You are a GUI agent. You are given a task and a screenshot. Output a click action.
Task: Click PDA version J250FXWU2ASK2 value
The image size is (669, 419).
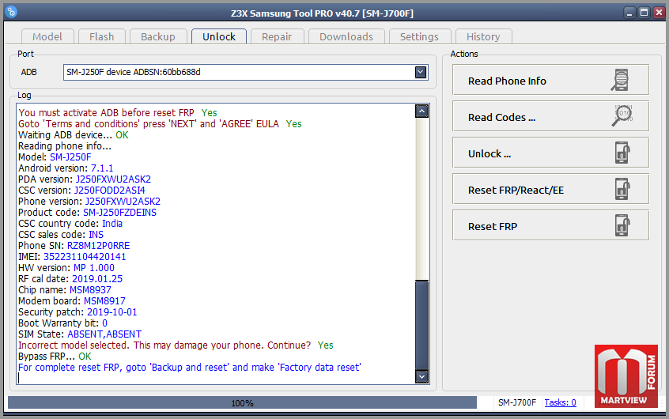(113, 179)
